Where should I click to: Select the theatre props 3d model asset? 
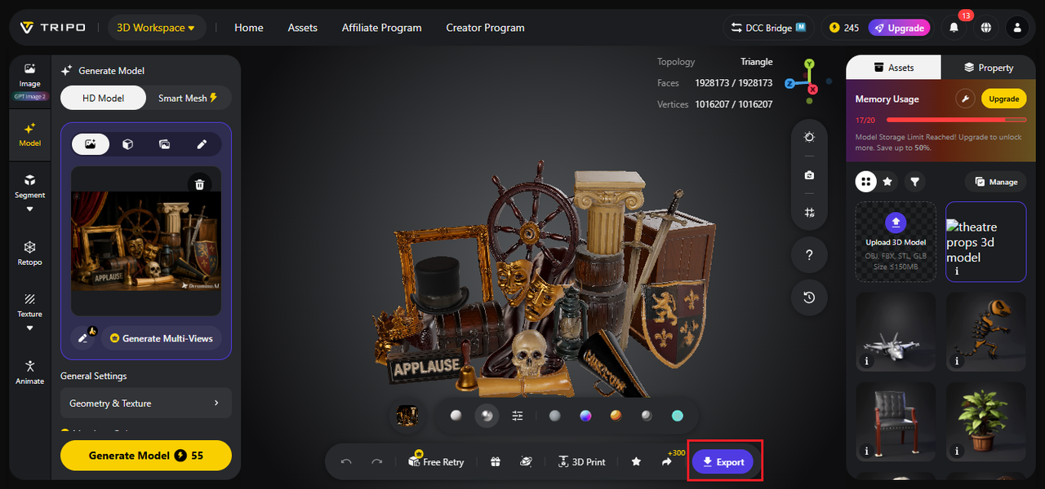tap(986, 242)
